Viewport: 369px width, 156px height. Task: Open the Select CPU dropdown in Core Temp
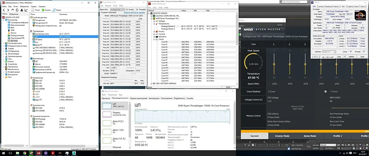117,10
